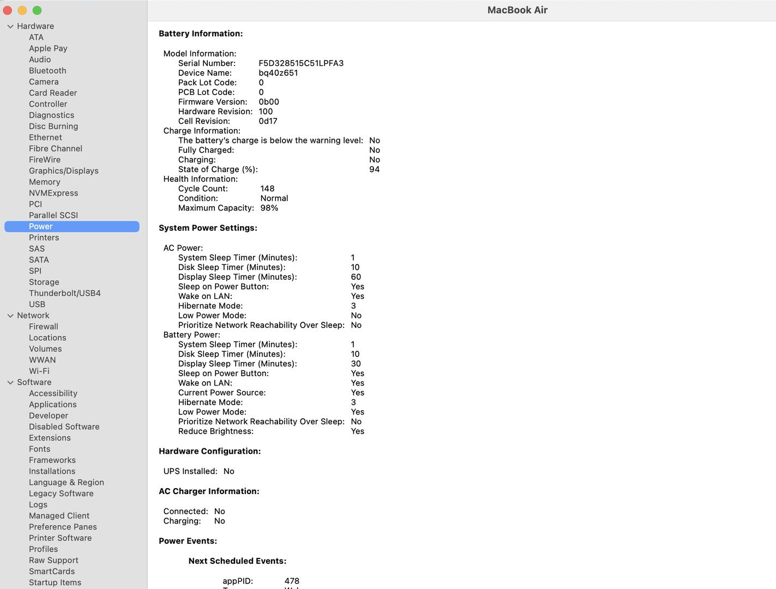Show Diagnostics information
This screenshot has height=589, width=776.
coord(51,115)
